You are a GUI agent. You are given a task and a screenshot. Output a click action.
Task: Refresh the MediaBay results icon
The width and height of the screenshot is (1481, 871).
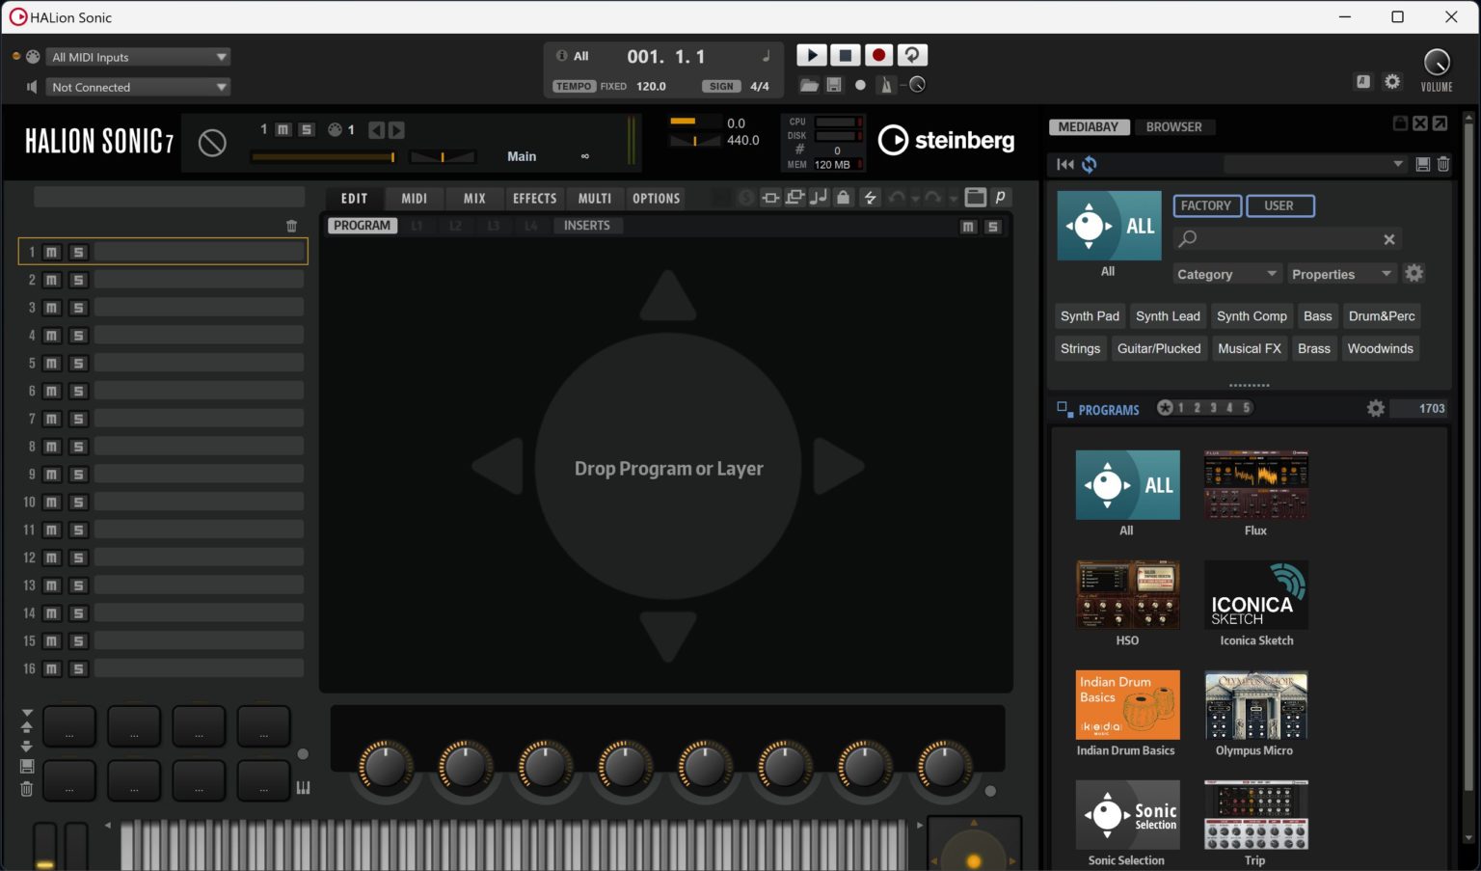coord(1090,164)
